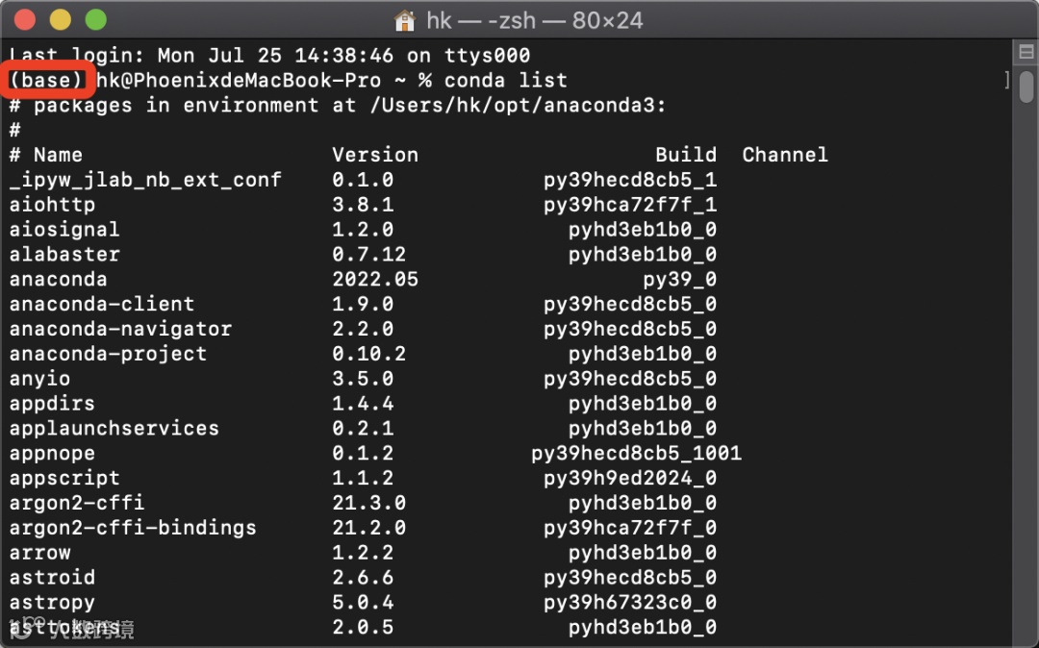Screen dimensions: 1039x648
Task: Click package name 'anaconda-client'
Action: pyautogui.click(x=102, y=304)
